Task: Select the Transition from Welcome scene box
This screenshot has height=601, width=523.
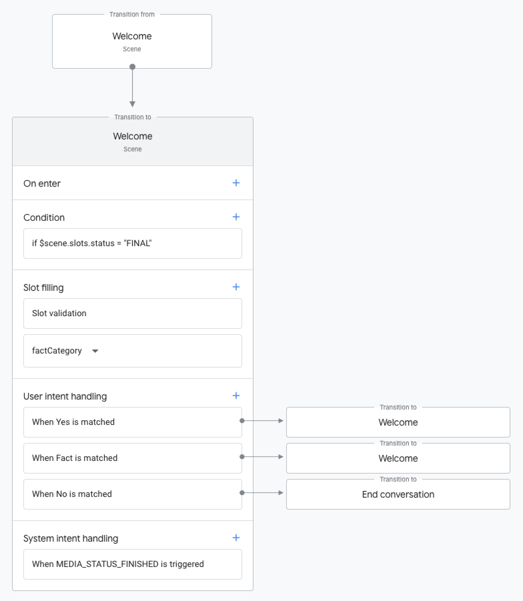Action: pyautogui.click(x=132, y=41)
